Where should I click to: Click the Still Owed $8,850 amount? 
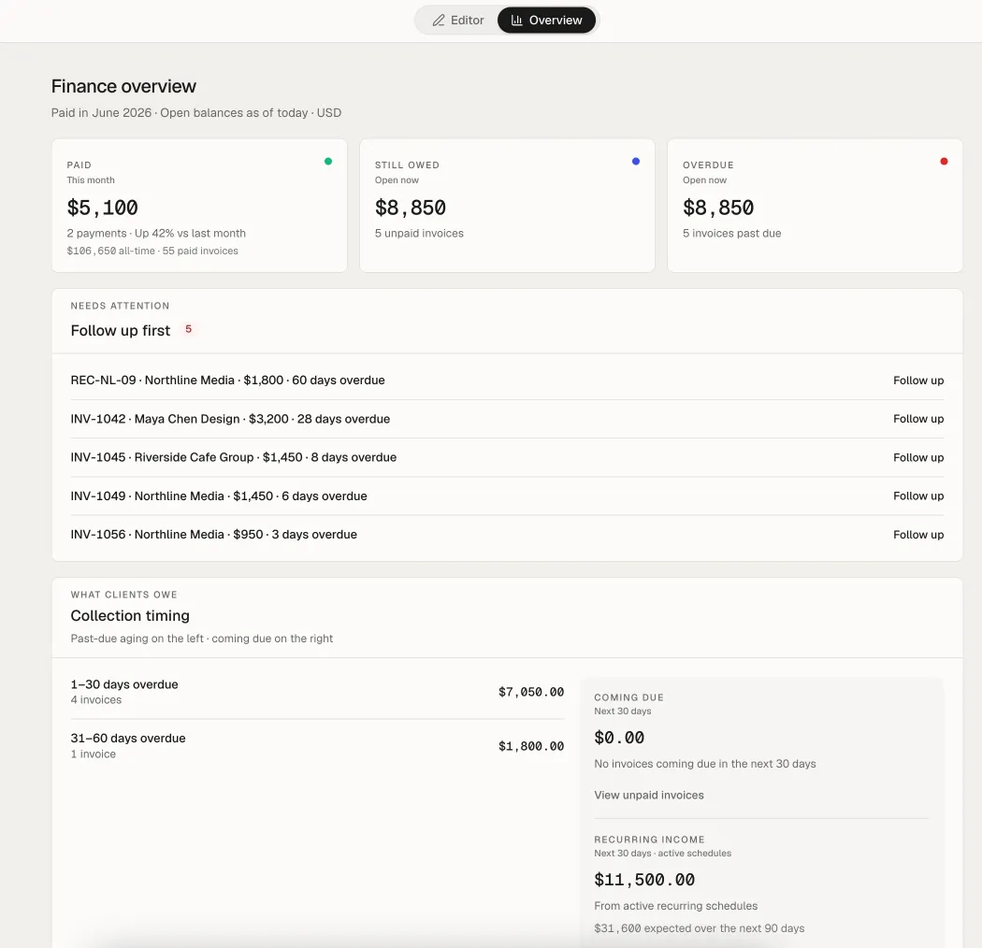[x=411, y=208]
